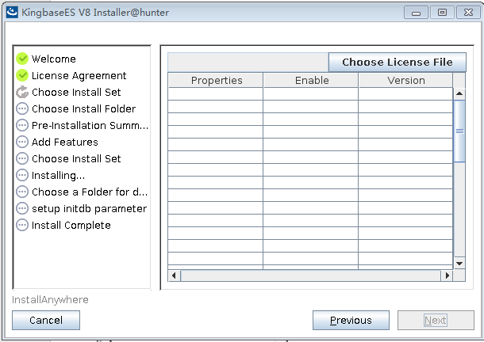
Task: Click pending icon beside Pre-Installation Summ...
Action: [x=22, y=125]
